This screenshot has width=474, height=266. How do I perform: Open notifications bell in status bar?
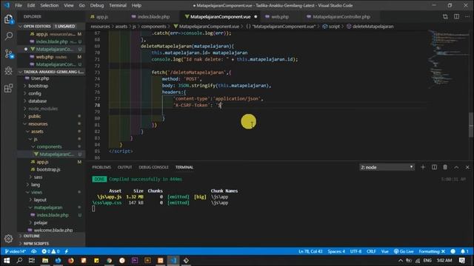click(464, 251)
